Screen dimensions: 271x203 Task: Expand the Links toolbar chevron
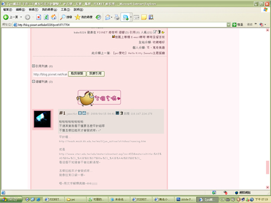(256, 24)
